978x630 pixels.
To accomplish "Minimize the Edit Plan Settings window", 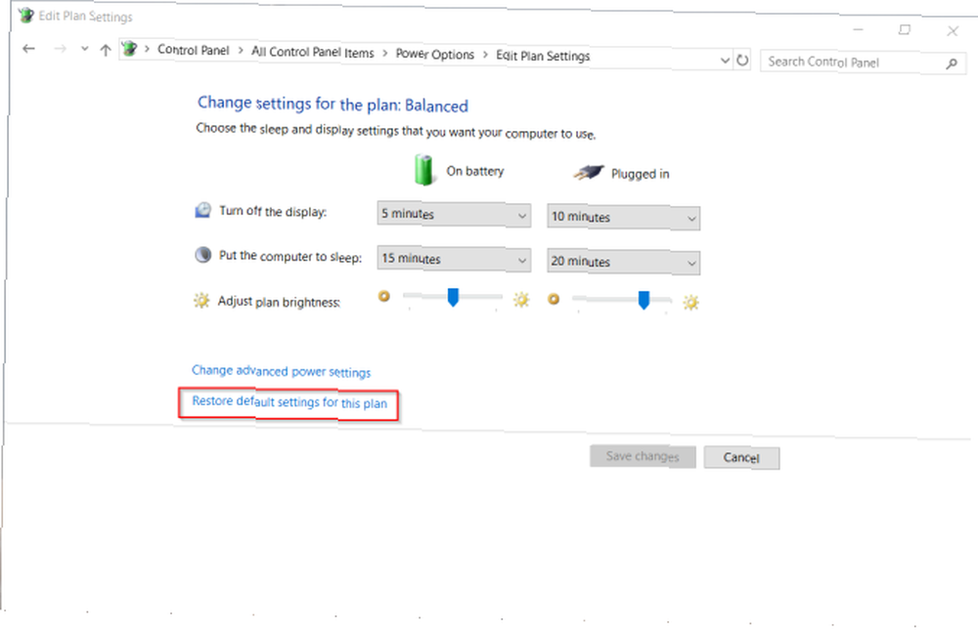I will (x=859, y=29).
